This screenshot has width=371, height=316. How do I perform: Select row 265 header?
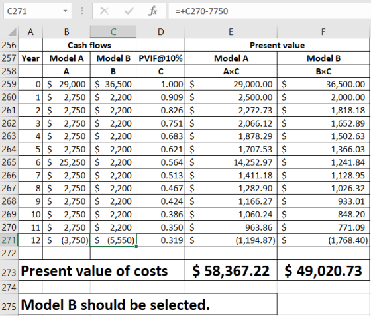[x=9, y=162]
